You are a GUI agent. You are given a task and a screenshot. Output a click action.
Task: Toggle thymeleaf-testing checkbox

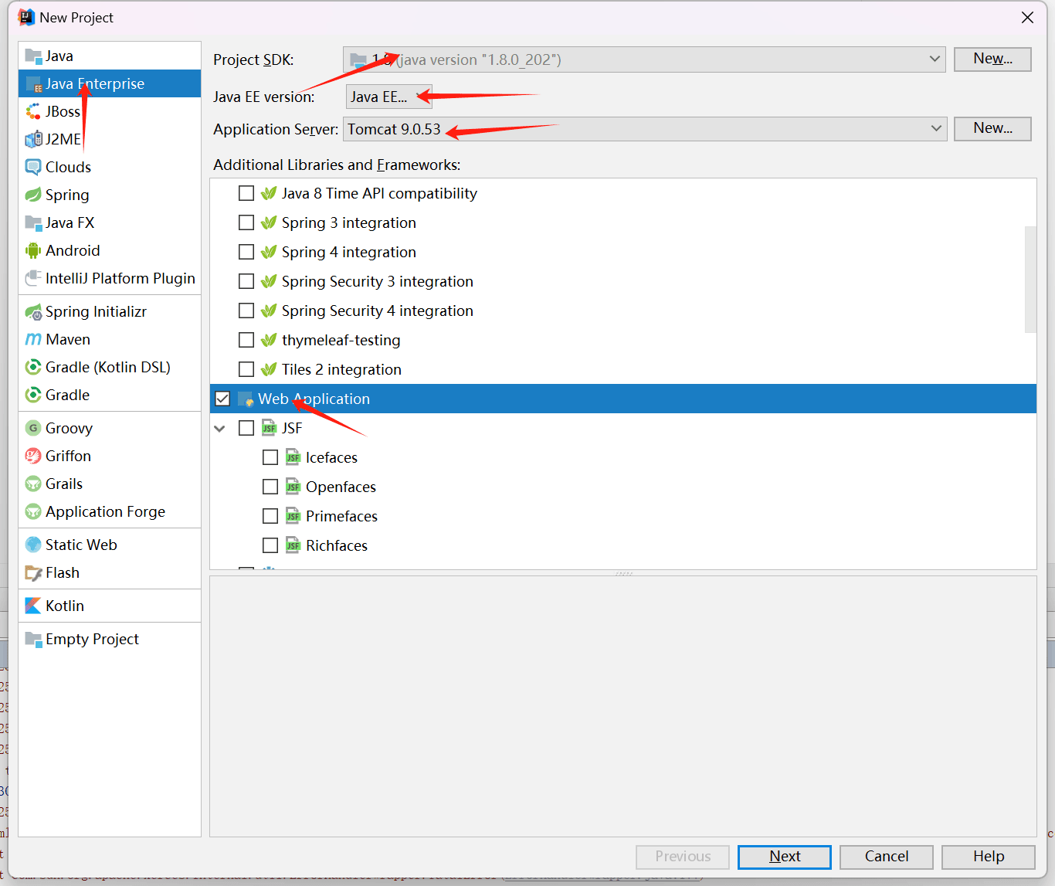tap(246, 340)
